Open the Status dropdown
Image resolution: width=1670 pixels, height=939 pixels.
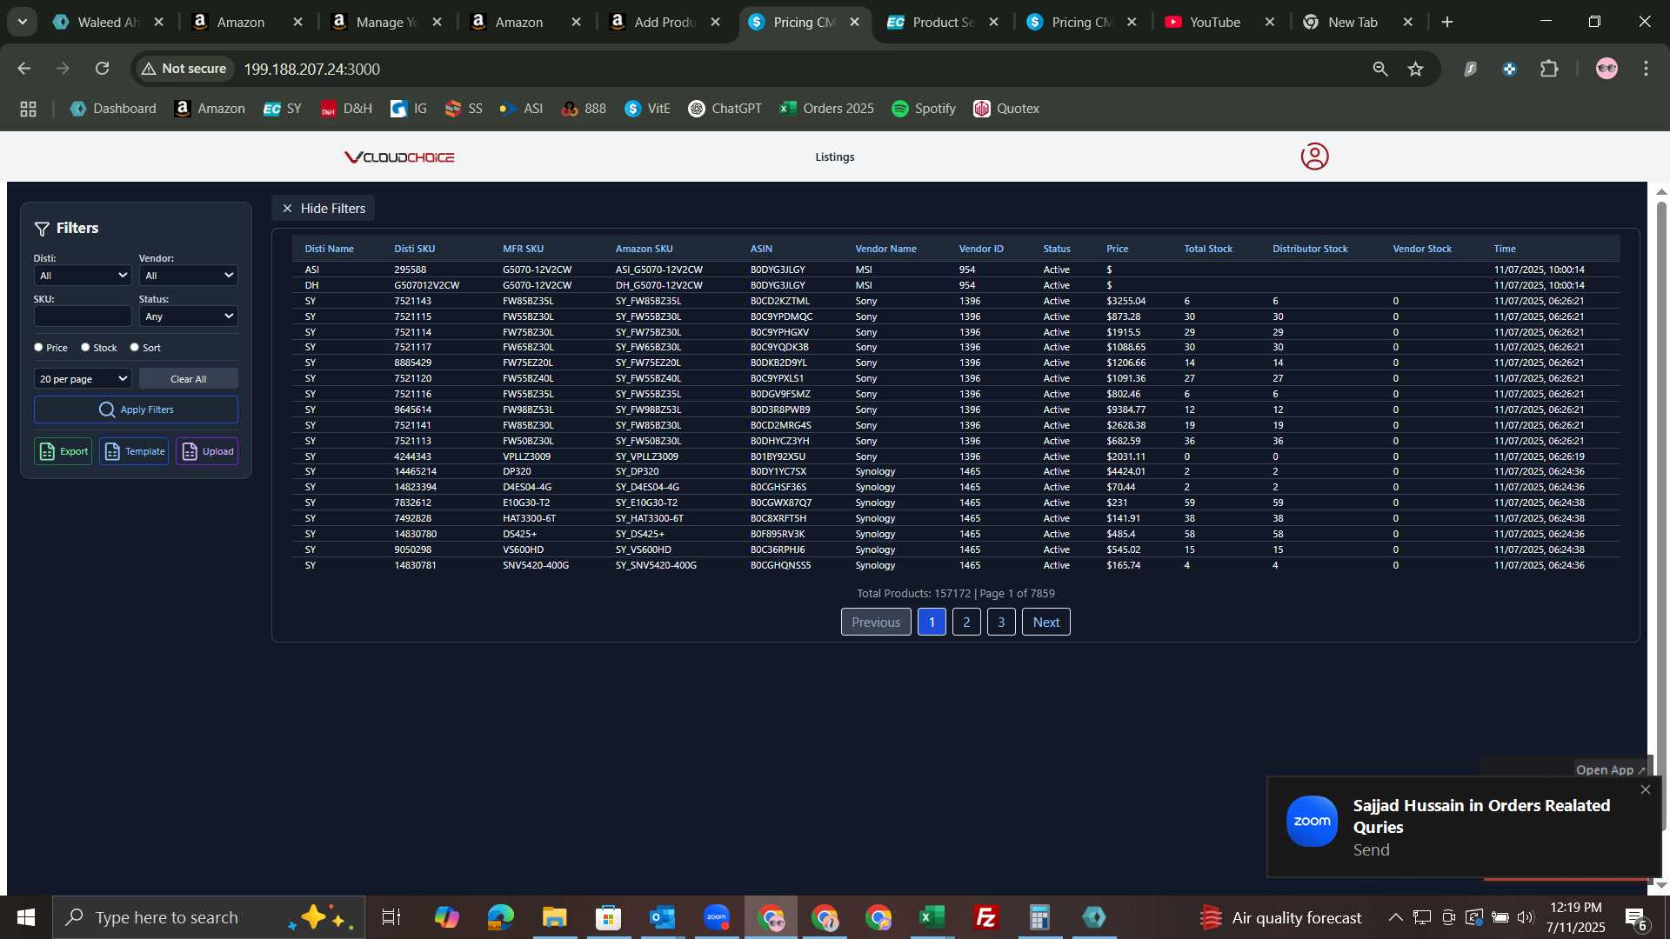188,316
